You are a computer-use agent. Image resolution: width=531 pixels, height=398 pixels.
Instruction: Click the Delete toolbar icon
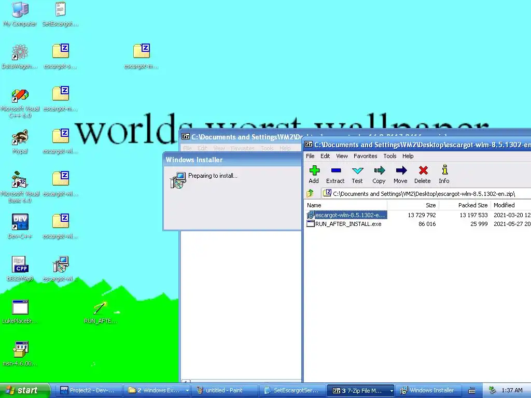tap(423, 174)
